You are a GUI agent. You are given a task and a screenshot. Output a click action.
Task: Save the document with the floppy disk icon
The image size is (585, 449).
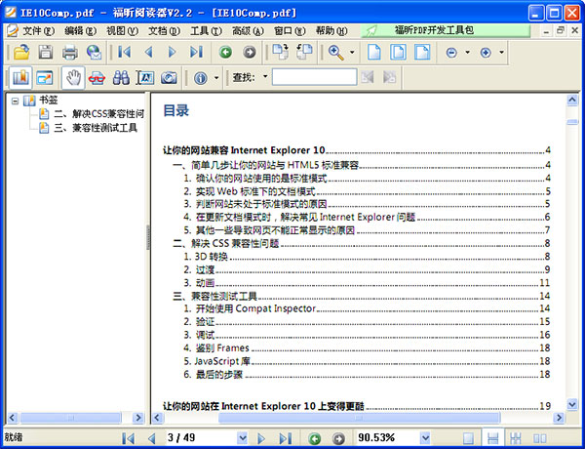tap(46, 52)
